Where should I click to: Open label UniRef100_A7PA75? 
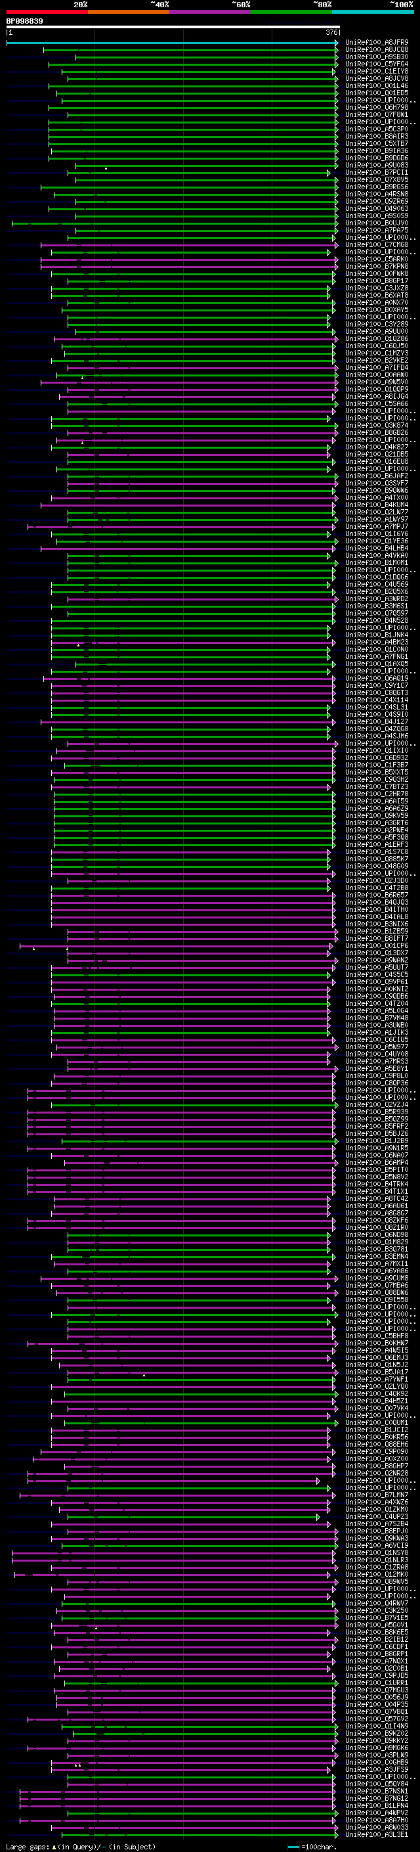(x=377, y=230)
